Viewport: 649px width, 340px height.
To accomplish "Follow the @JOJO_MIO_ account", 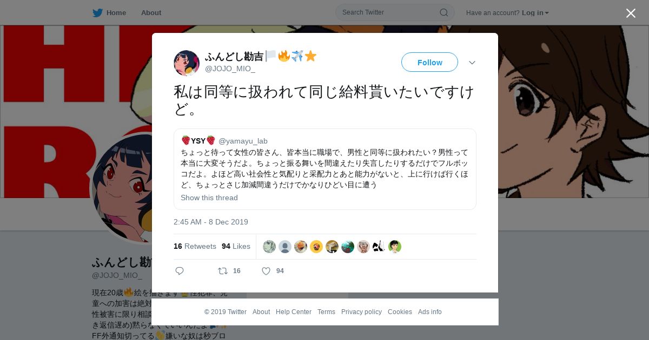I will [x=429, y=62].
